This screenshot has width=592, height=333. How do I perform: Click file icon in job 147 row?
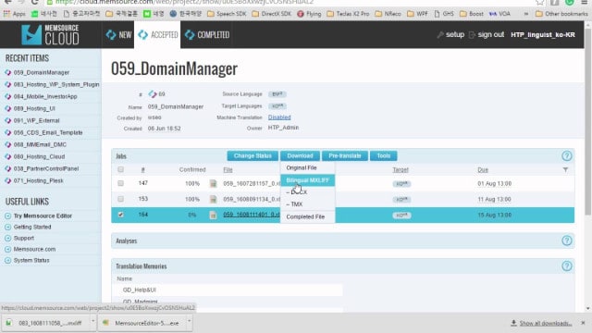[x=214, y=183]
